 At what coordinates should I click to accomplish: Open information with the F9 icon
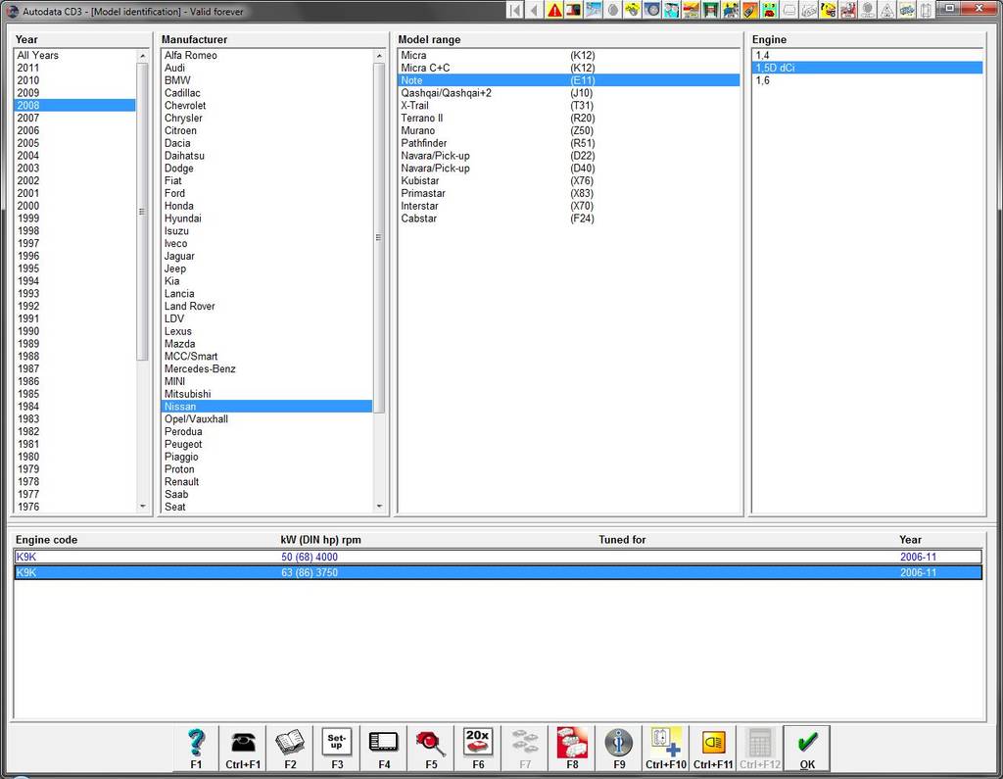click(619, 749)
